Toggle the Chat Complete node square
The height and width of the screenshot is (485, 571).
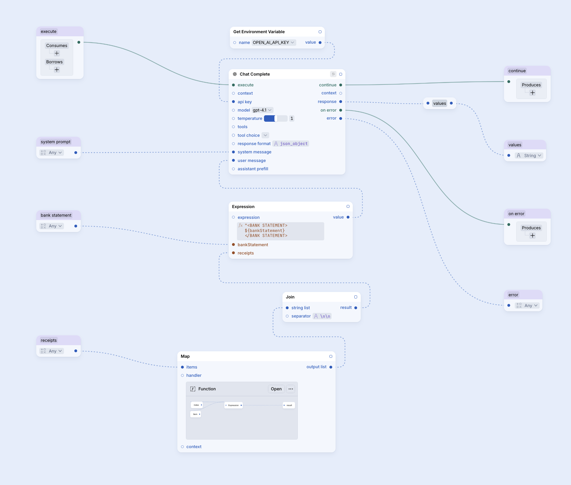tap(341, 74)
